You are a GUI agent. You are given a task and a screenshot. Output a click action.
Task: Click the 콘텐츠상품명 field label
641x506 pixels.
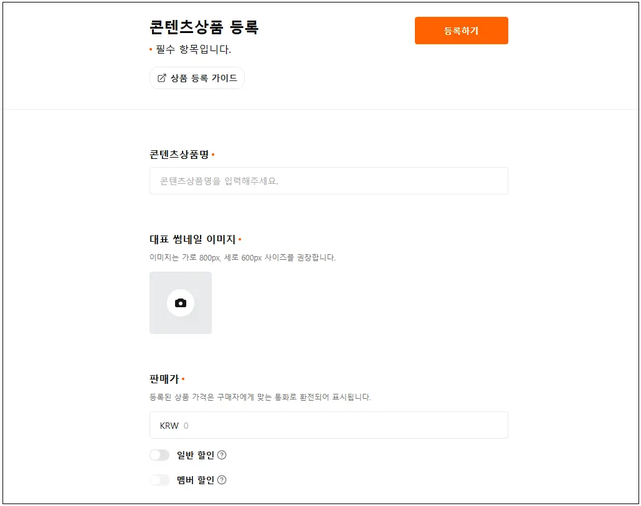[x=179, y=155]
